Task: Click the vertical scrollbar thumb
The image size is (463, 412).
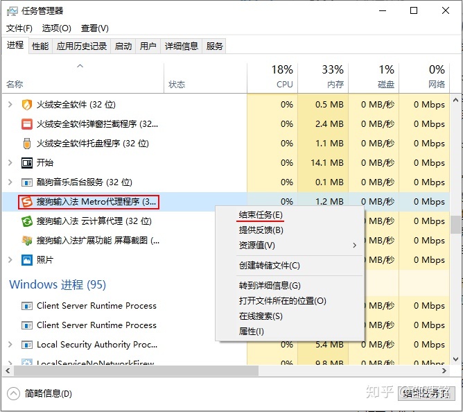Action: (x=456, y=225)
